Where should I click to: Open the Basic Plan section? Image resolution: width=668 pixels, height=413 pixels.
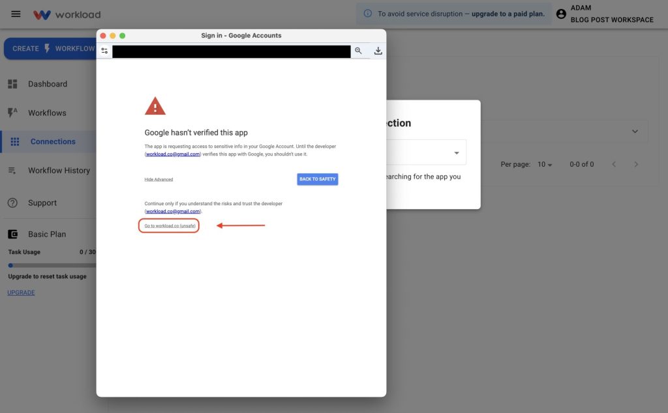tap(48, 234)
